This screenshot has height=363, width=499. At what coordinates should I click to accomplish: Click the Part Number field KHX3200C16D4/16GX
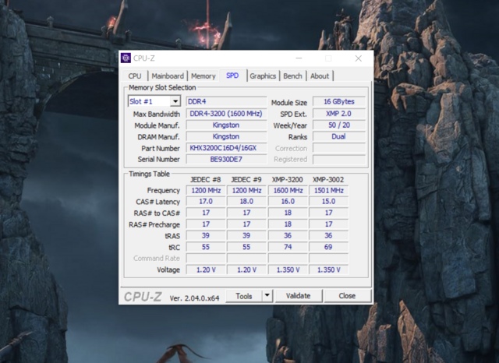(x=226, y=148)
